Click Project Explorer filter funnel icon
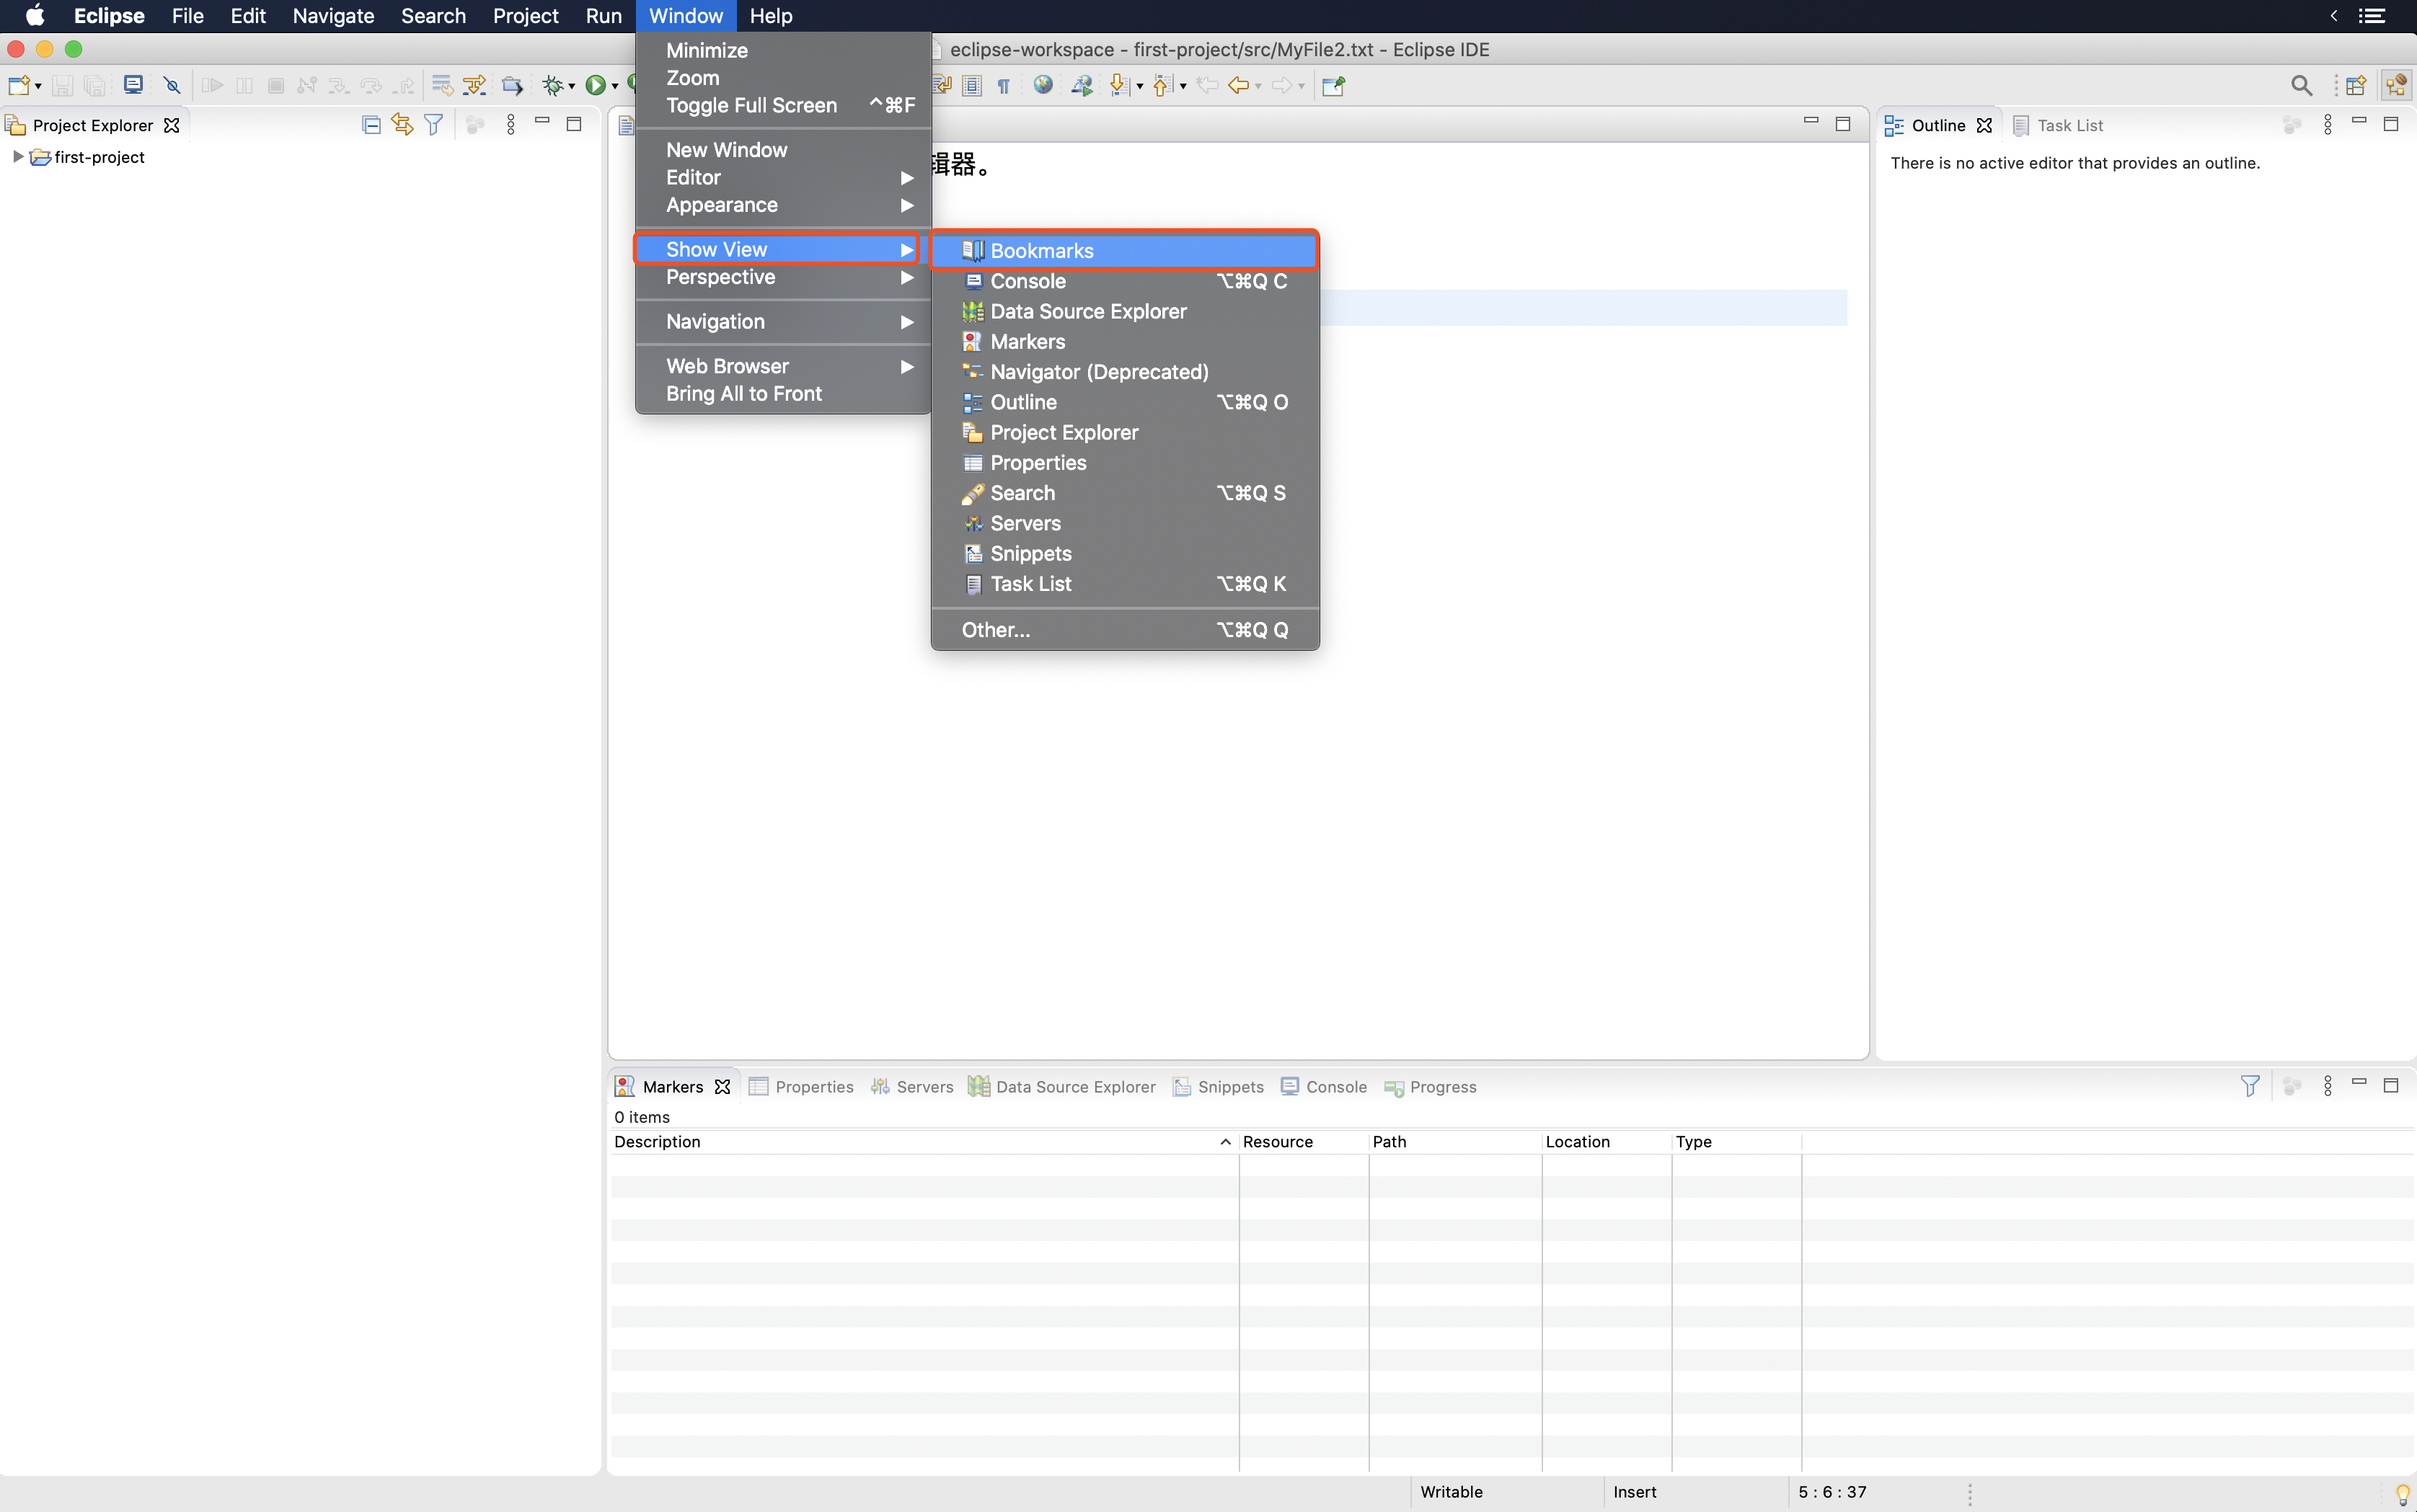Viewport: 2417px width, 1512px height. pos(433,125)
